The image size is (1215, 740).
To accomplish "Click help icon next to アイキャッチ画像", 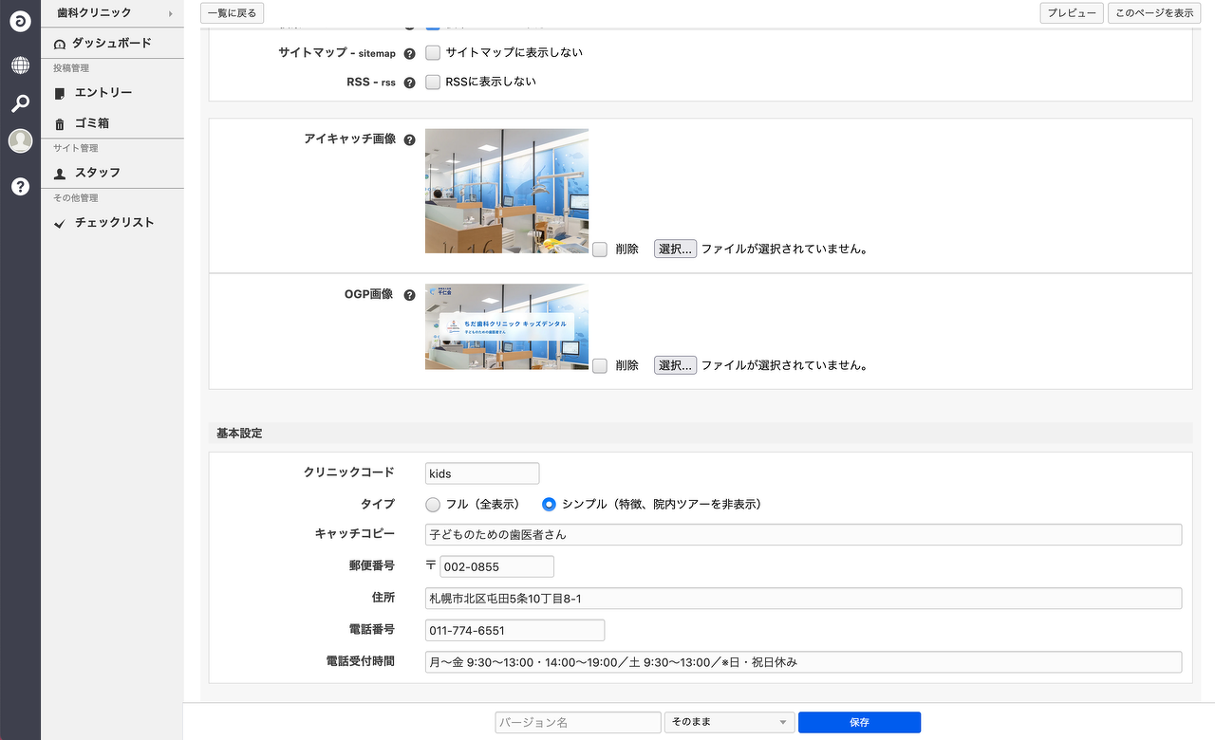I will tap(410, 139).
